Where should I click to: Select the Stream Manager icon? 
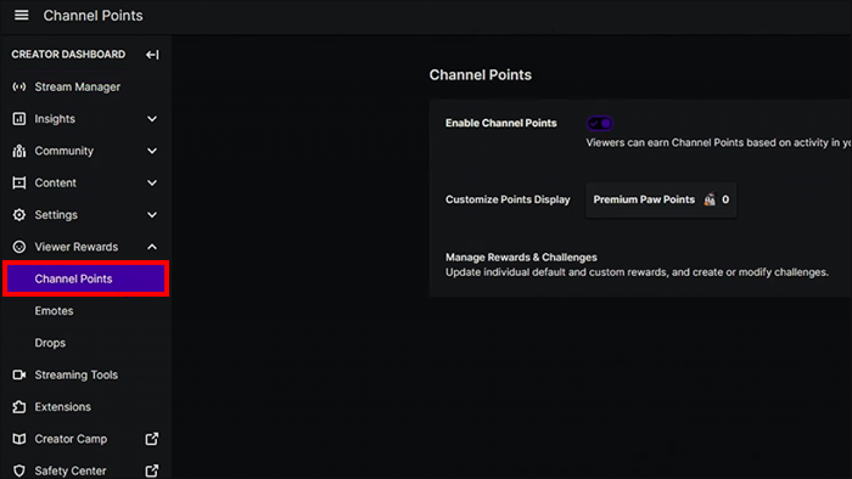19,86
